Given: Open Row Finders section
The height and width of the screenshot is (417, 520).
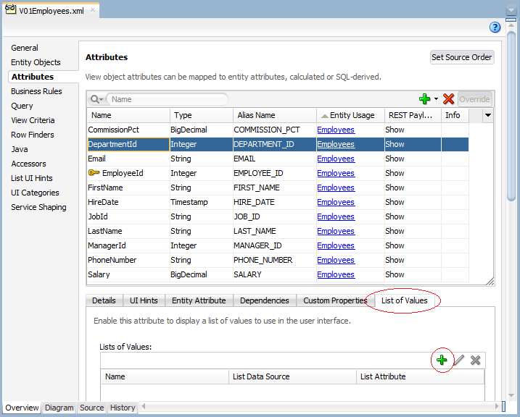Looking at the screenshot, I should coord(33,135).
